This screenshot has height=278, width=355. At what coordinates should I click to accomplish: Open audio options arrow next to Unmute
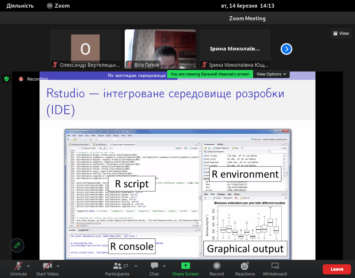pyautogui.click(x=28, y=266)
